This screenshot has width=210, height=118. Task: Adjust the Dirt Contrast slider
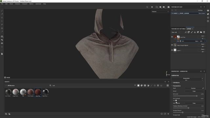(x=188, y=101)
